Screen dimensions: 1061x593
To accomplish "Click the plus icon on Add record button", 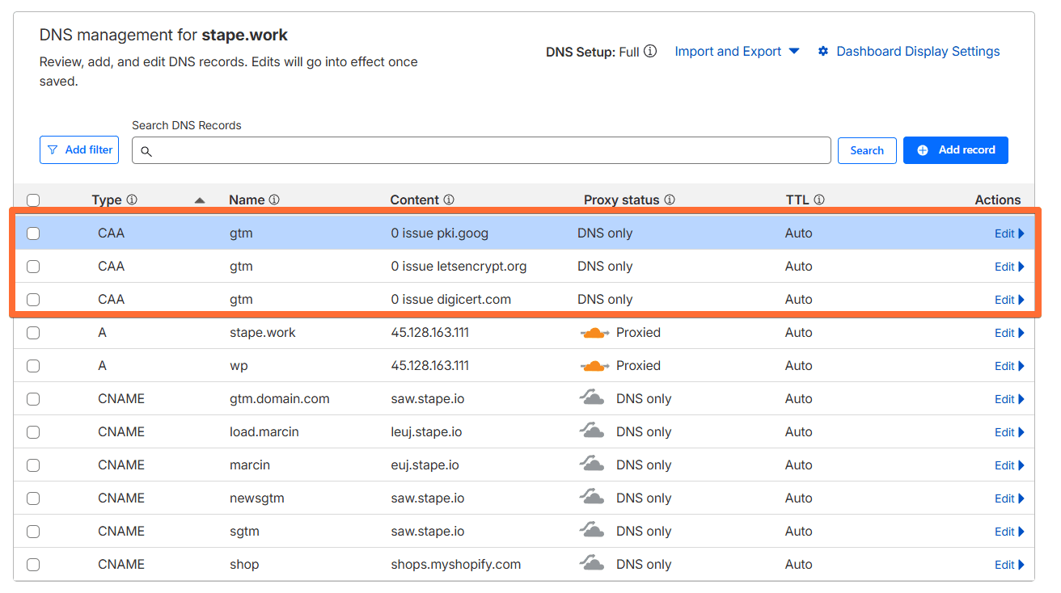I will click(923, 149).
